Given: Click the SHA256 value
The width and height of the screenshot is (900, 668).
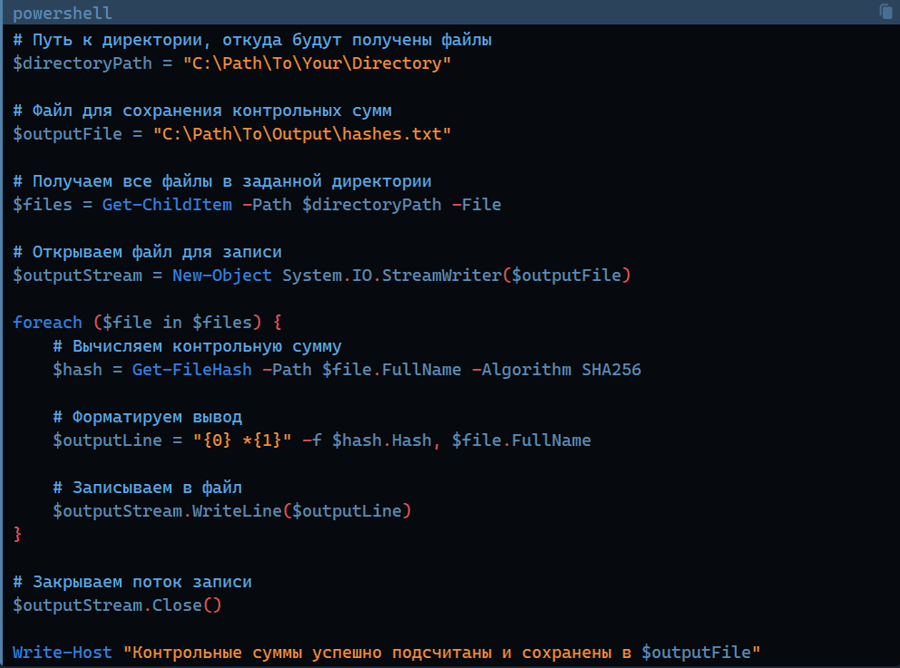Looking at the screenshot, I should (x=611, y=370).
